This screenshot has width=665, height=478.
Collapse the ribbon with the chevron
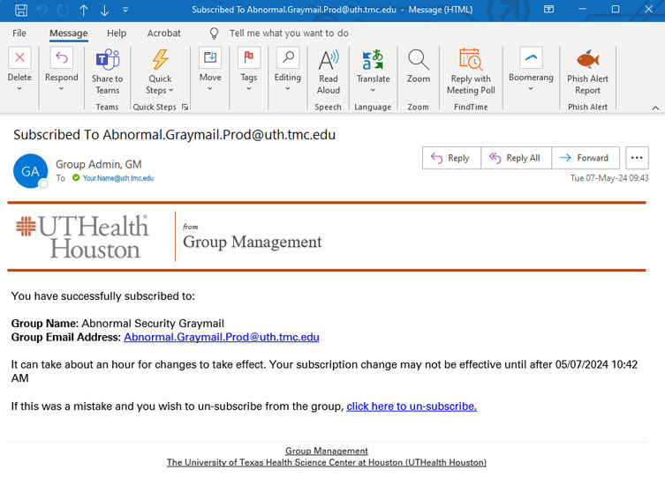tap(655, 108)
